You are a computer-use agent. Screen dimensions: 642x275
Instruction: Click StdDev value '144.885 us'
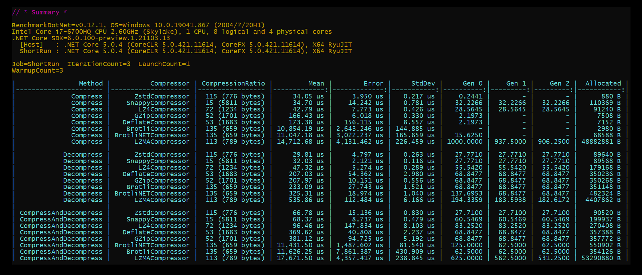[x=415, y=129]
